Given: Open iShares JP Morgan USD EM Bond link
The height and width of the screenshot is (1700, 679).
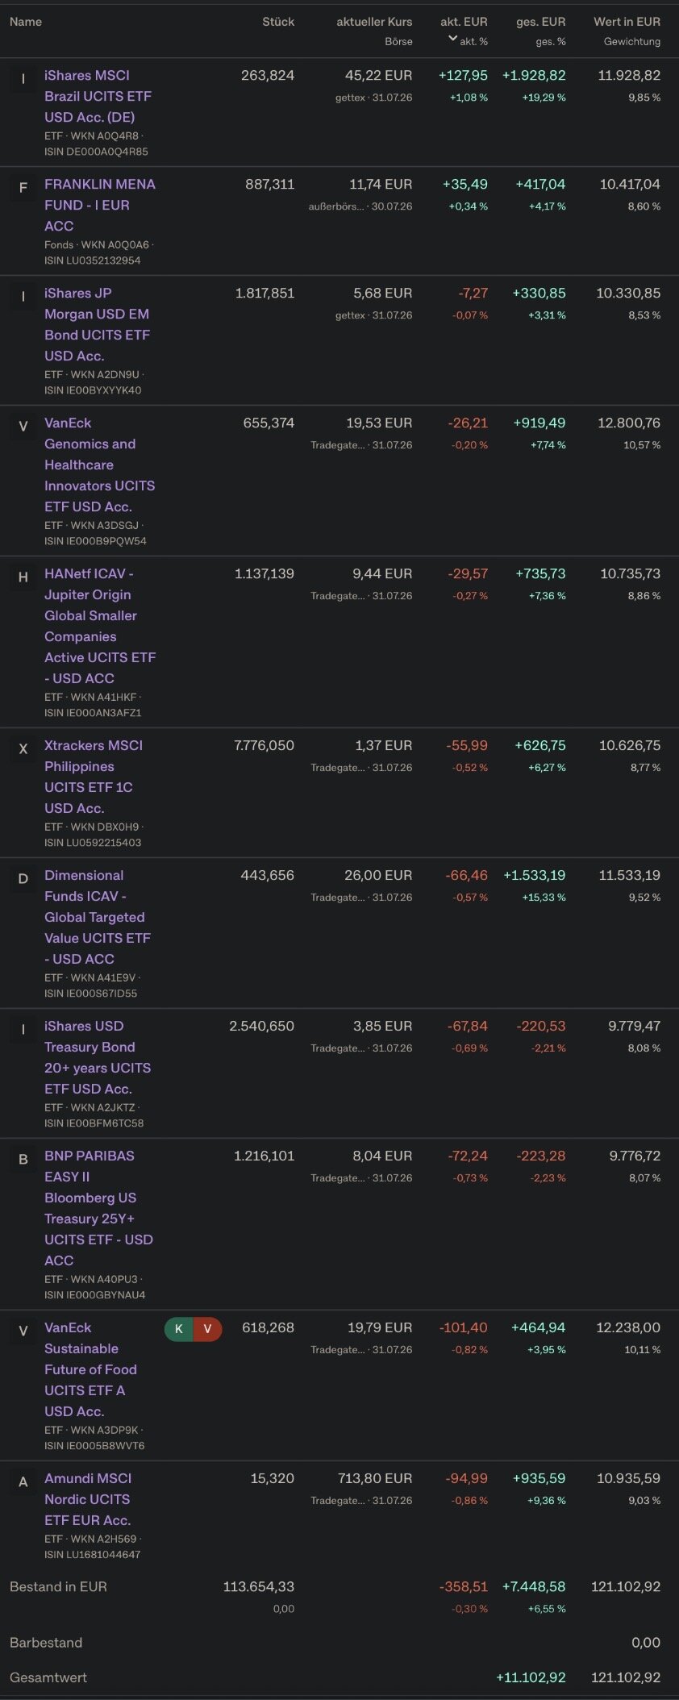Looking at the screenshot, I should 97,324.
